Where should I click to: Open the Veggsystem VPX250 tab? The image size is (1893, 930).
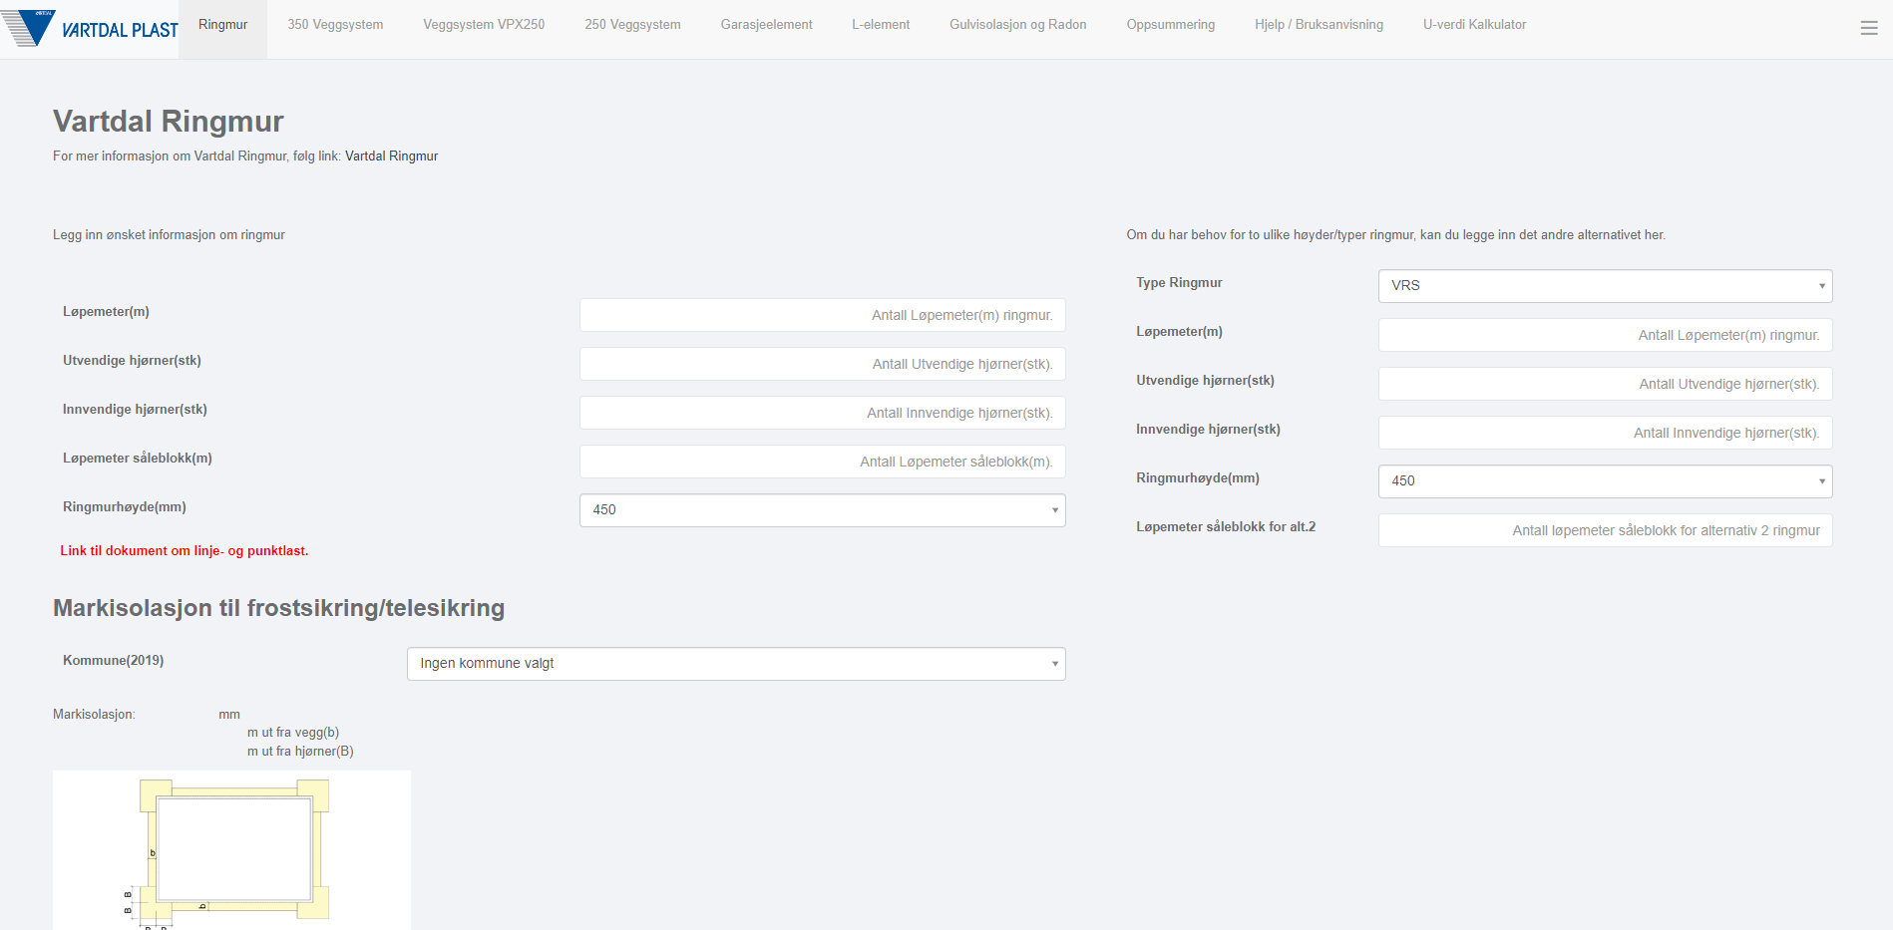click(x=484, y=25)
